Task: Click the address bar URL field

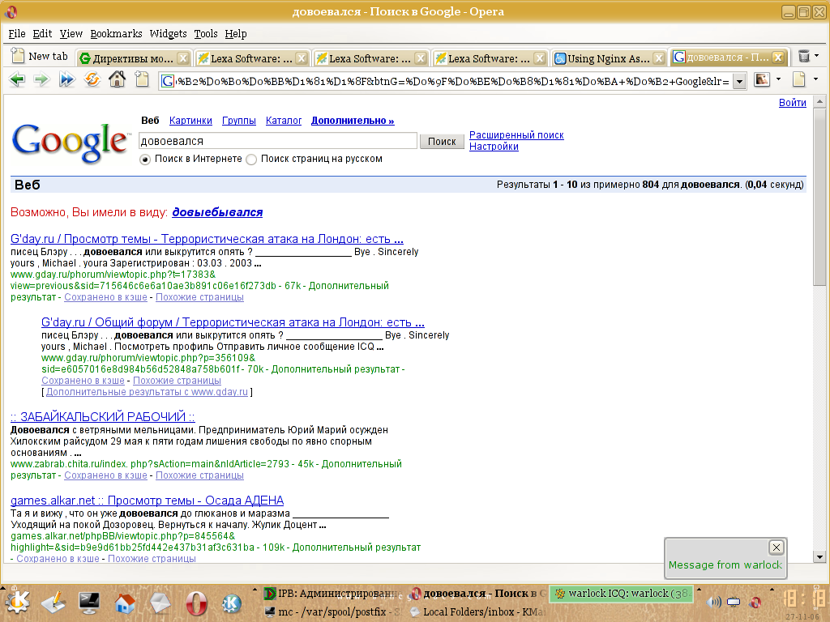Action: [447, 82]
